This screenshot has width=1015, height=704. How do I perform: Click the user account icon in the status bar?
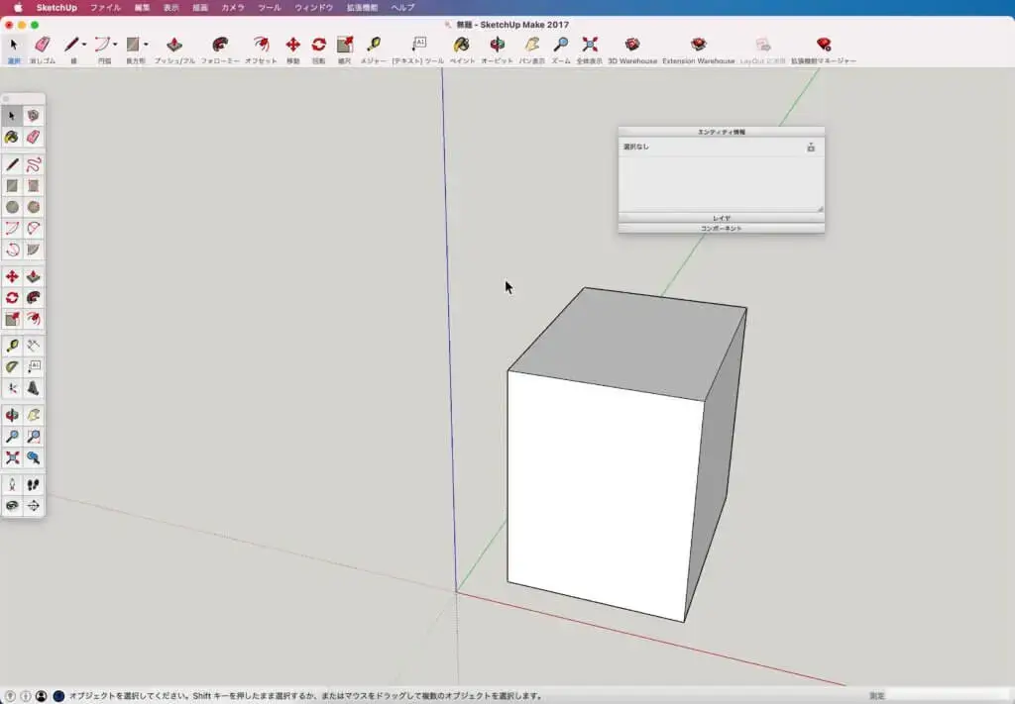[x=42, y=696]
